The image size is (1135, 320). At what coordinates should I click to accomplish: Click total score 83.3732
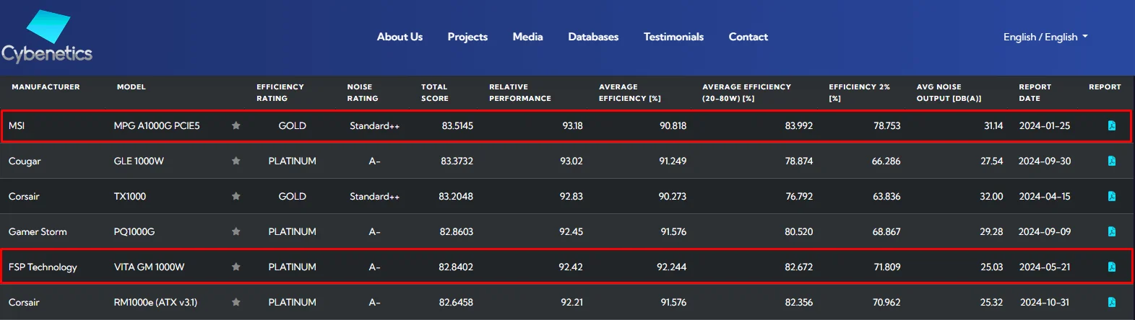coord(457,161)
